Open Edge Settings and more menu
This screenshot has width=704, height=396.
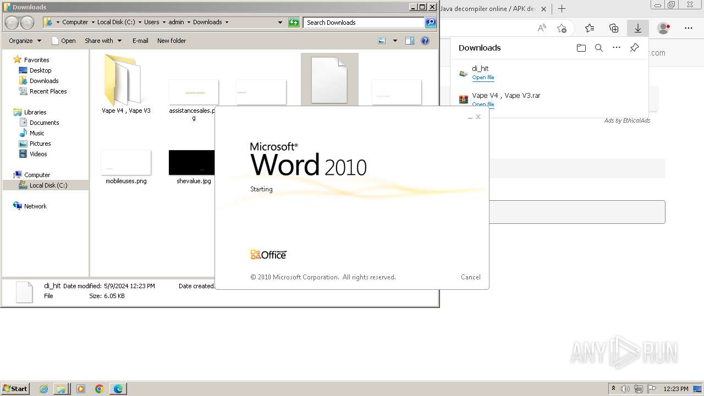click(689, 28)
